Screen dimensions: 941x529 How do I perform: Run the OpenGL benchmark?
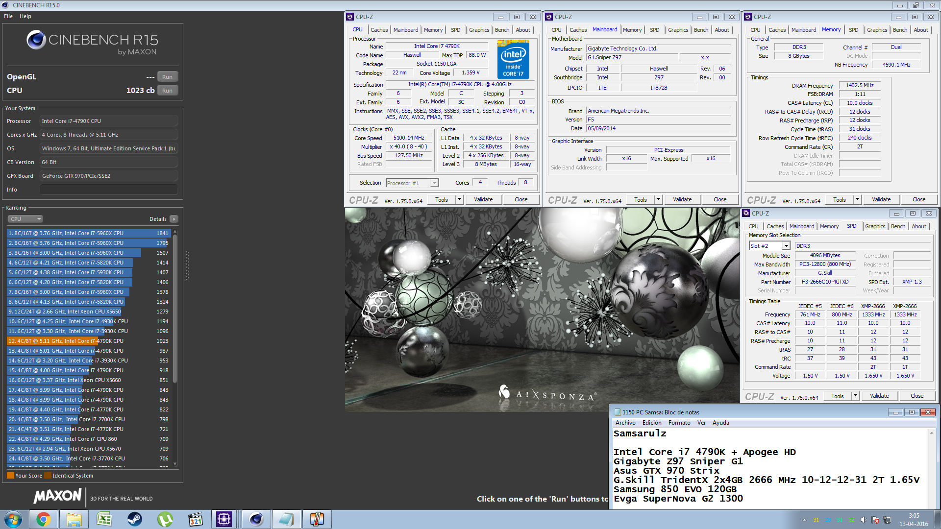click(x=167, y=77)
